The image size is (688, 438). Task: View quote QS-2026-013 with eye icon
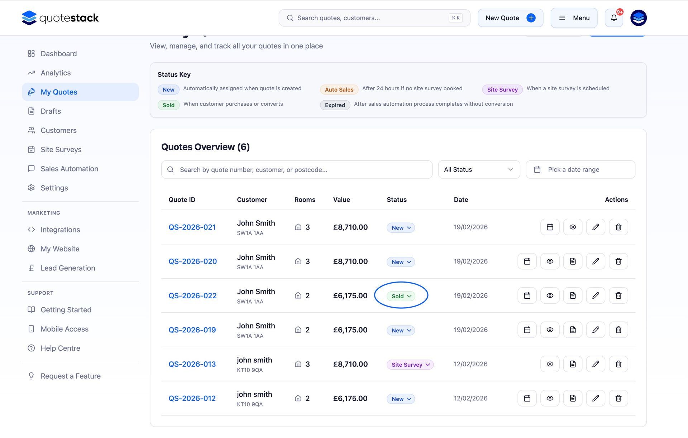pyautogui.click(x=550, y=364)
